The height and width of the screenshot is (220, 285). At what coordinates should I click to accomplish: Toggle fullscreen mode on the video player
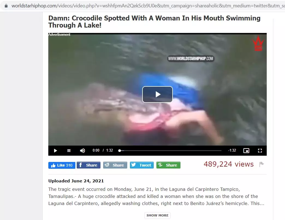(260, 151)
